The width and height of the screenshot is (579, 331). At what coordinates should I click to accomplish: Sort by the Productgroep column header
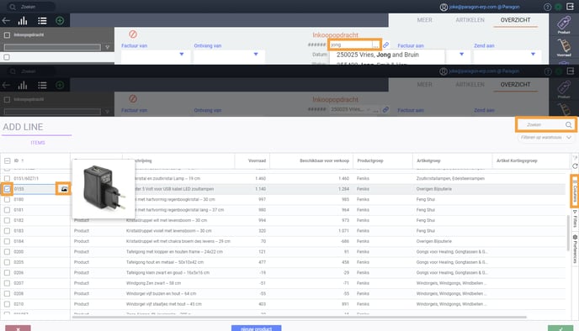(370, 160)
